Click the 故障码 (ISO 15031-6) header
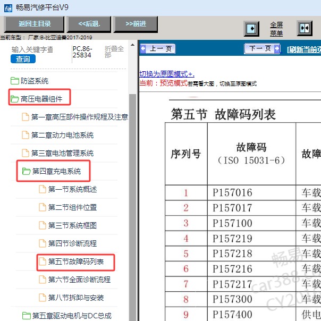The height and width of the screenshot is (321, 321). [251, 154]
